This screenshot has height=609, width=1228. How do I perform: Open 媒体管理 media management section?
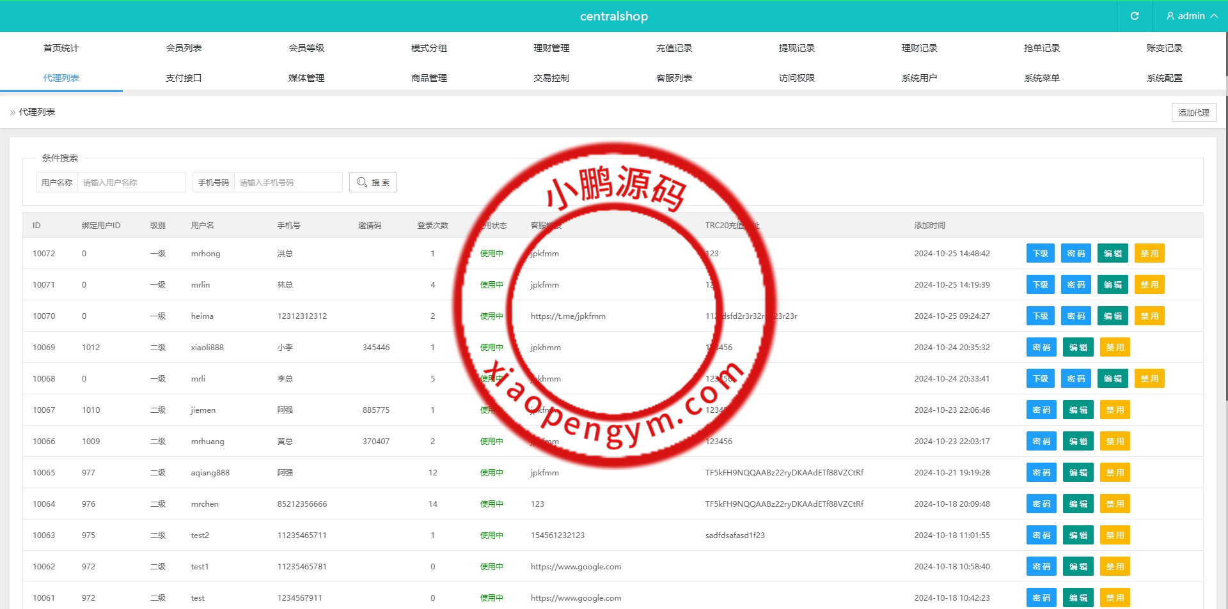coord(306,77)
